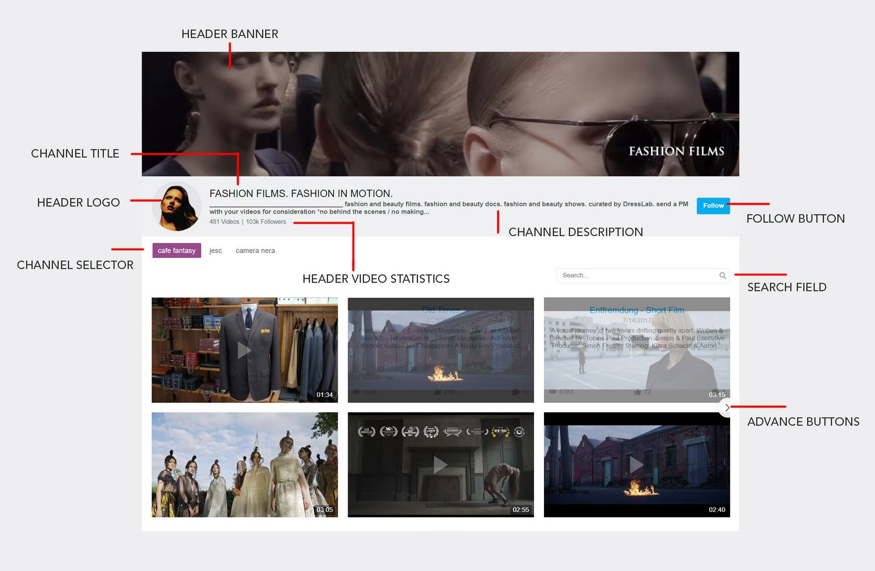The width and height of the screenshot is (875, 571).
Task: Click the Entfremdung description 'A visual journey of two lovers'
Action: click(637, 338)
